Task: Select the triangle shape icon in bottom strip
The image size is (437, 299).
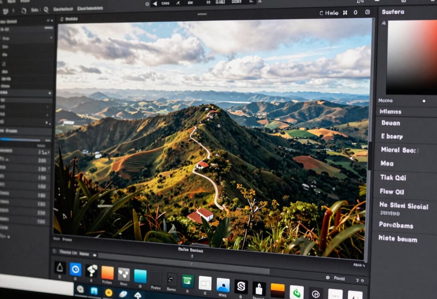Action: click(60, 268)
